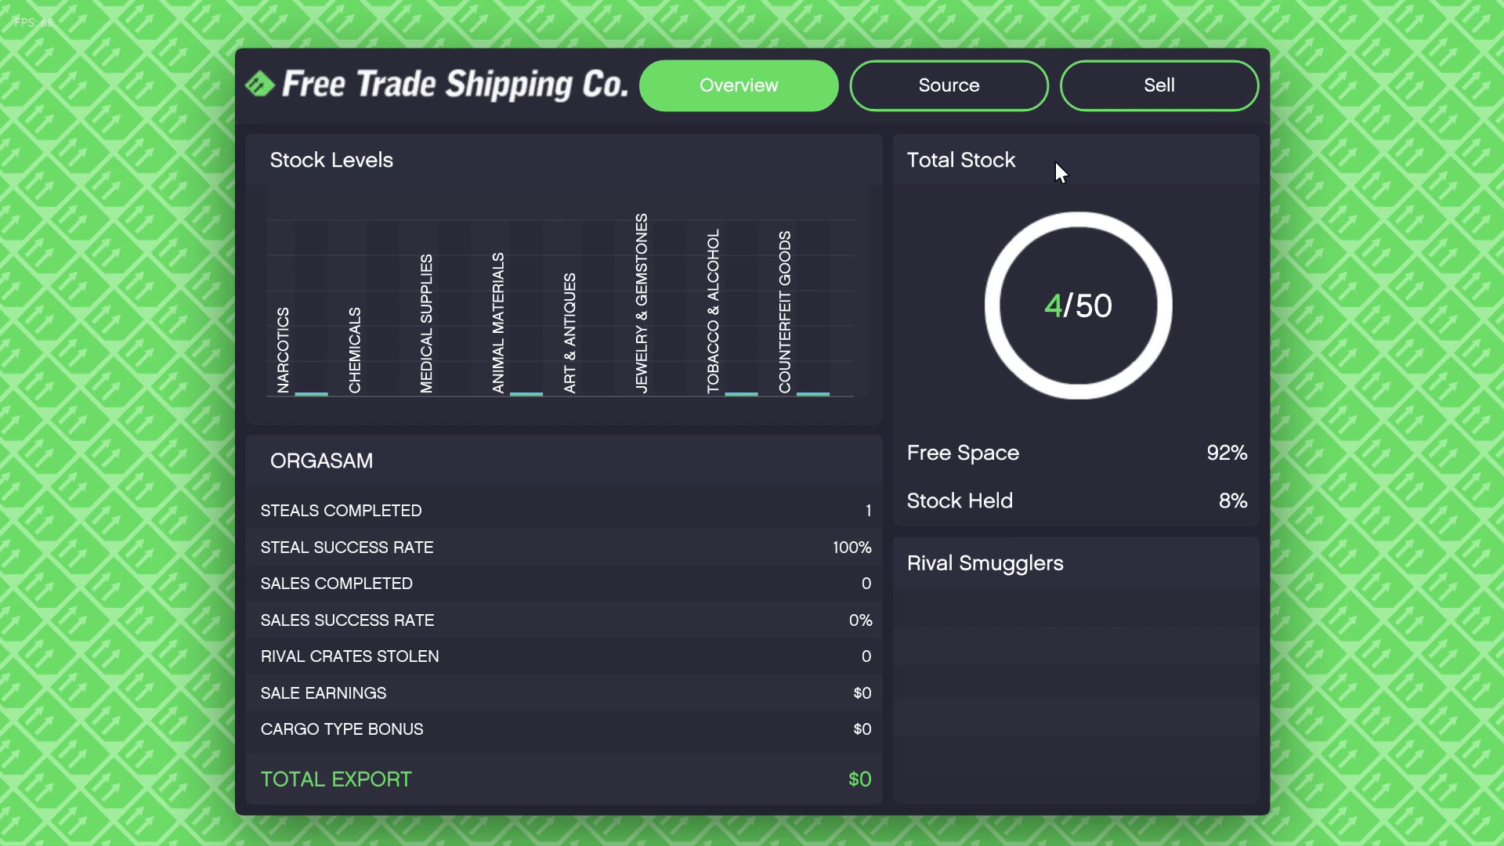This screenshot has width=1504, height=846.
Task: Click the Free Trade Shipping Co. logo icon
Action: click(x=260, y=85)
